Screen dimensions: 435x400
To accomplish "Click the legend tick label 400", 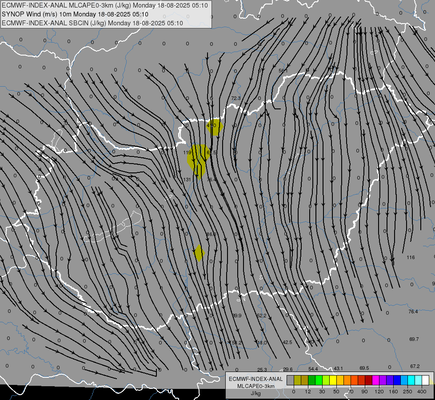I will click(x=422, y=392).
